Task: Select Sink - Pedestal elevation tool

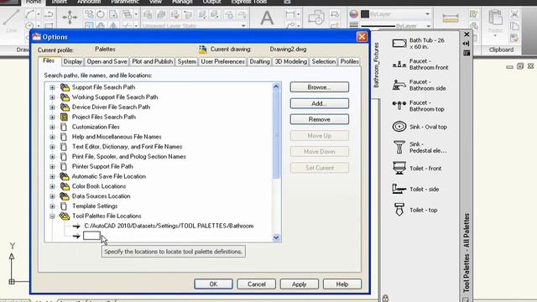Action: pyautogui.click(x=420, y=148)
